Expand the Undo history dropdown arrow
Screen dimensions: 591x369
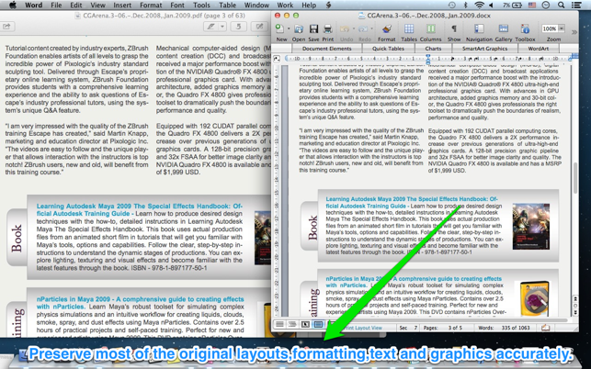coord(354,28)
